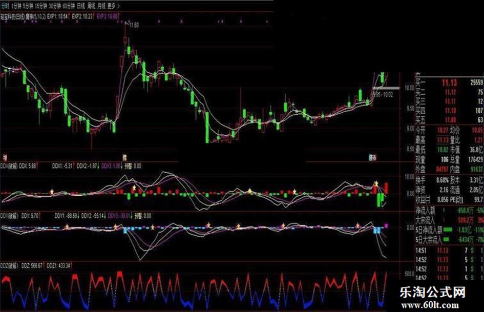Image resolution: width=484 pixels, height=312 pixels.
Task: Click the DDY: 9.70 indicator value
Action: (x=30, y=216)
